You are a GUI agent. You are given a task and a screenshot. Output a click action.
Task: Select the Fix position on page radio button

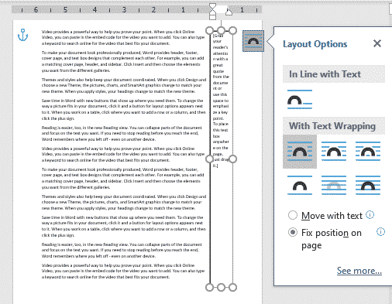point(293,233)
